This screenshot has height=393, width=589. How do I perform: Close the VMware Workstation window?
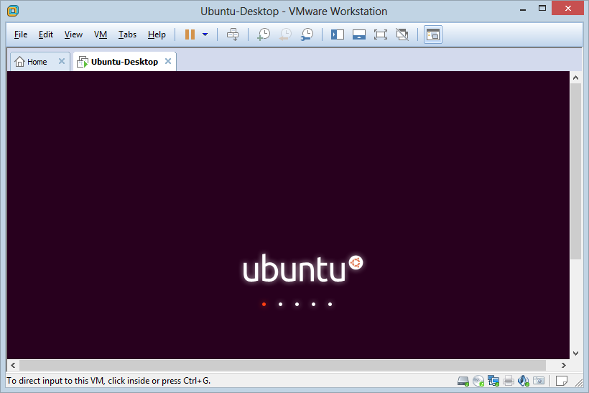[x=567, y=8]
